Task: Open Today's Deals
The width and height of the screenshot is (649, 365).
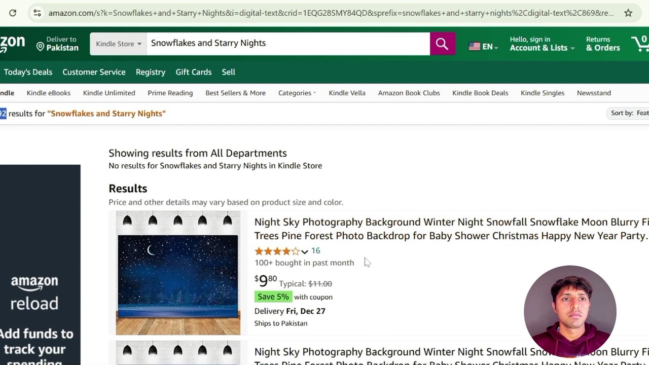Action: [x=28, y=72]
